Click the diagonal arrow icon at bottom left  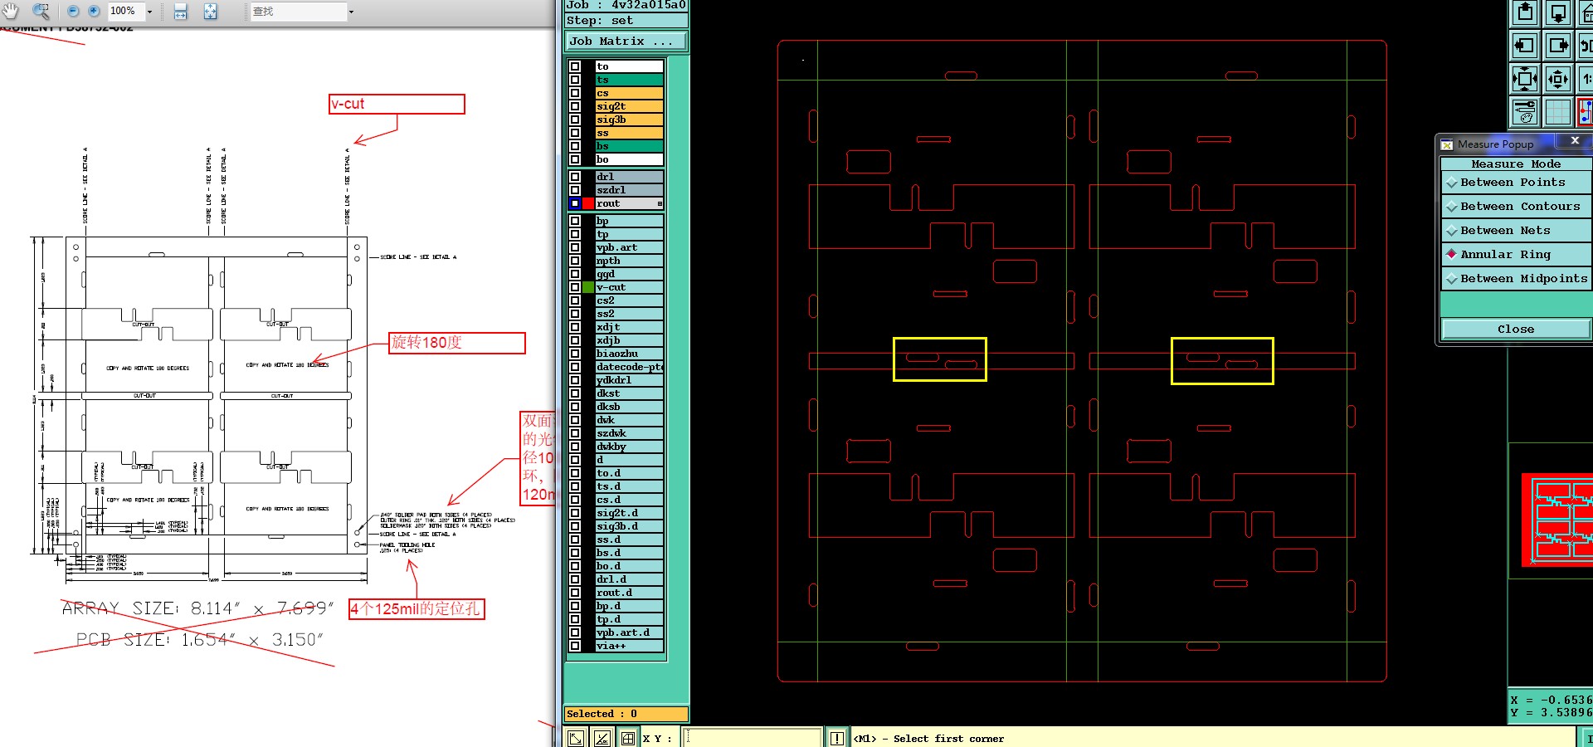(x=576, y=738)
